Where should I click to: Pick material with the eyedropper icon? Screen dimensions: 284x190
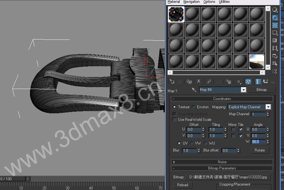pos(194,90)
